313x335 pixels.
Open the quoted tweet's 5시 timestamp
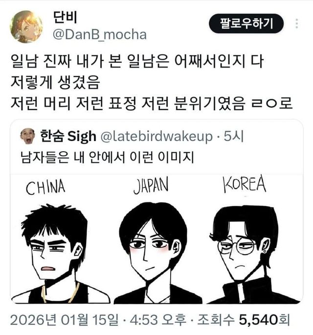(x=234, y=136)
